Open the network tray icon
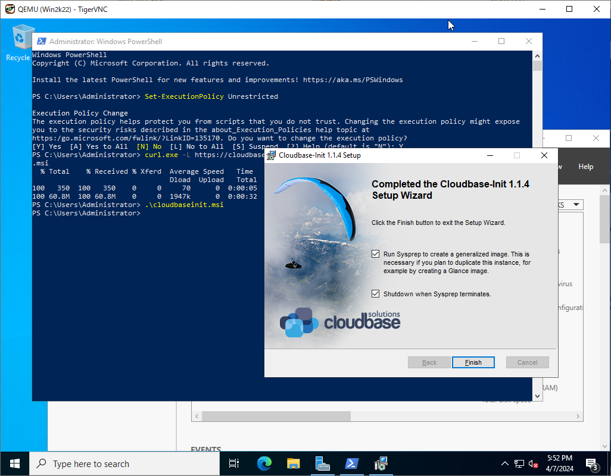 pos(519,464)
